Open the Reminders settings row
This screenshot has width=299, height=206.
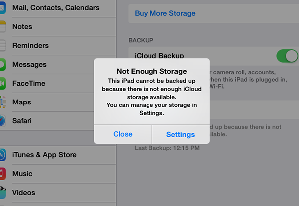(x=31, y=46)
